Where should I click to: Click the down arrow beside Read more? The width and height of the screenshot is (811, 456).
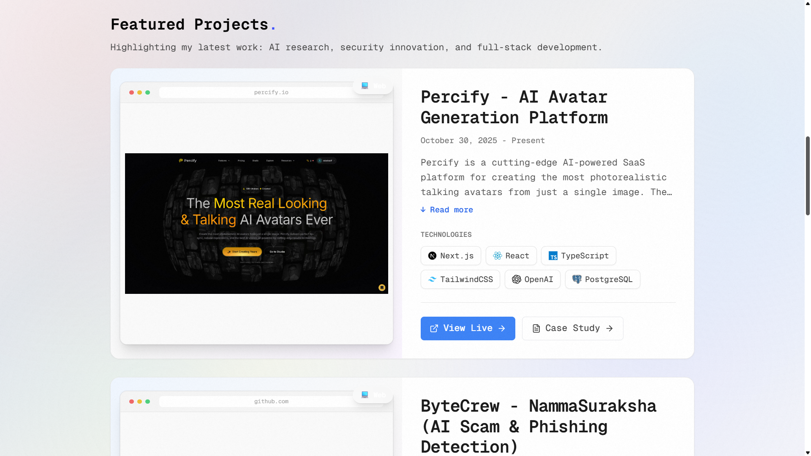point(423,210)
